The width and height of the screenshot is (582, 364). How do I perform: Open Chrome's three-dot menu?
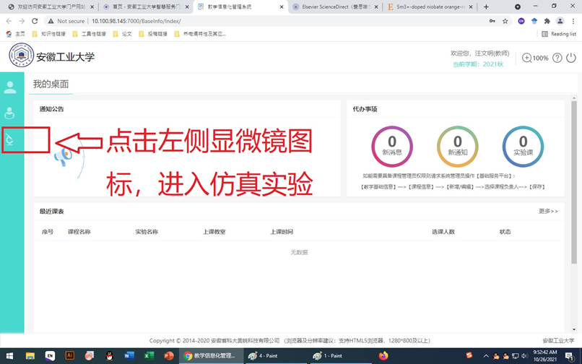573,21
